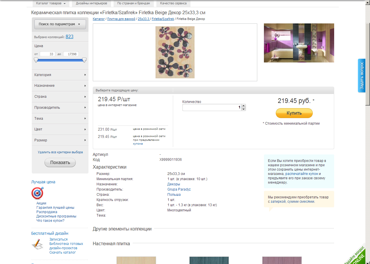Open the Firletka Beige decor tile image
The image size is (370, 264).
coord(175,52)
